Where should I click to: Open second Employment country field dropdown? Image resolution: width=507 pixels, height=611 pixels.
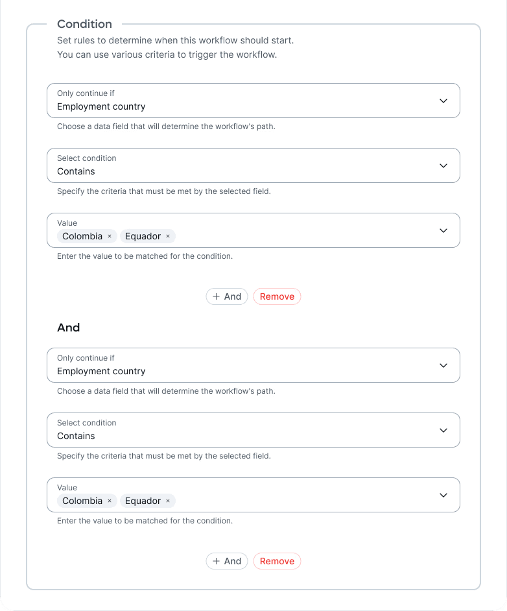(253, 365)
